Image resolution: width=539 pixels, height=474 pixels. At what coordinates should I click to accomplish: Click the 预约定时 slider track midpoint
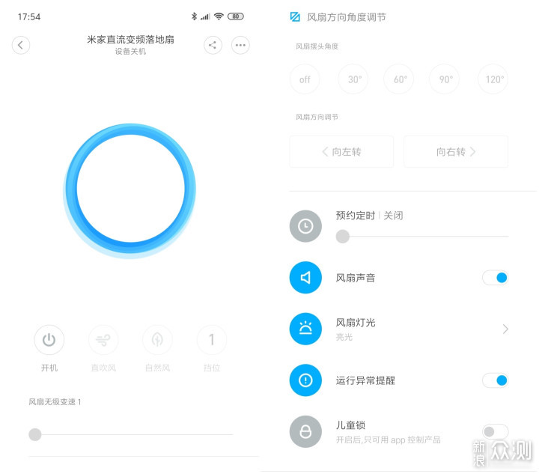point(422,237)
